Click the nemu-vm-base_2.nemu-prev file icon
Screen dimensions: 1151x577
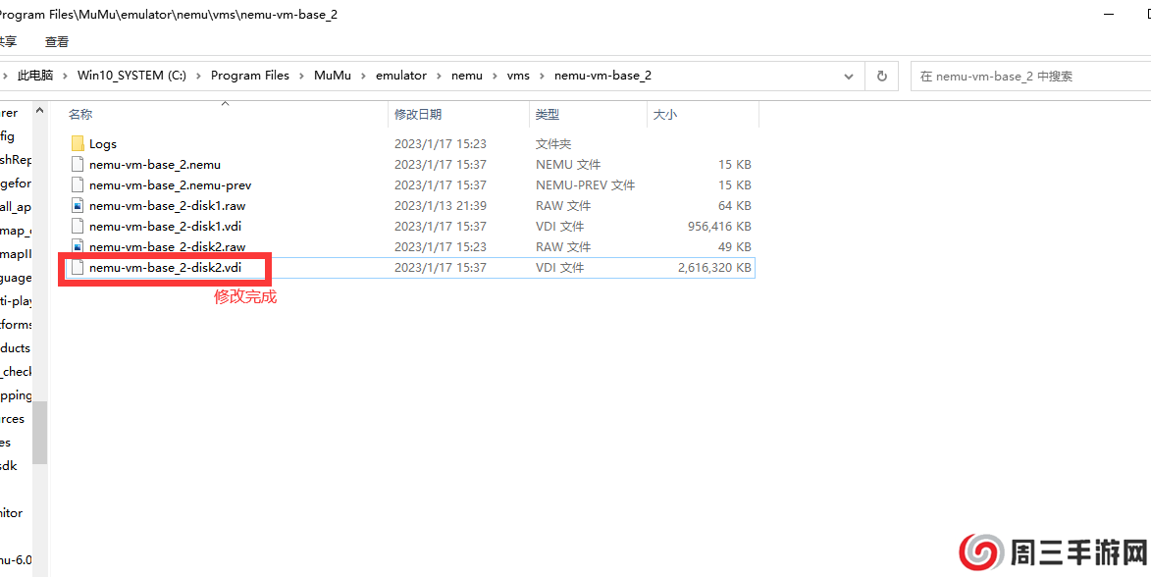[78, 185]
